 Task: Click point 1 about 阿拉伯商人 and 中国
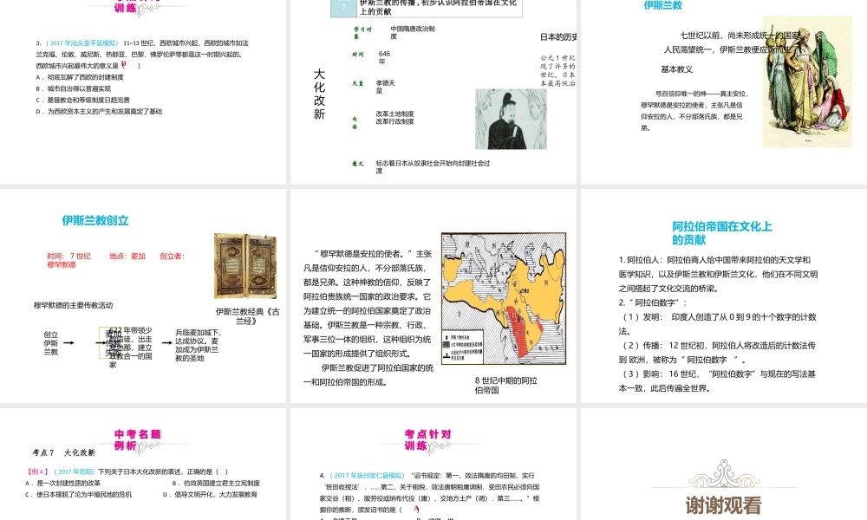[x=718, y=274]
